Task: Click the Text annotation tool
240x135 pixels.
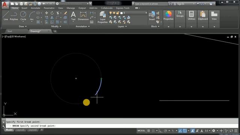Action: tap(73, 16)
